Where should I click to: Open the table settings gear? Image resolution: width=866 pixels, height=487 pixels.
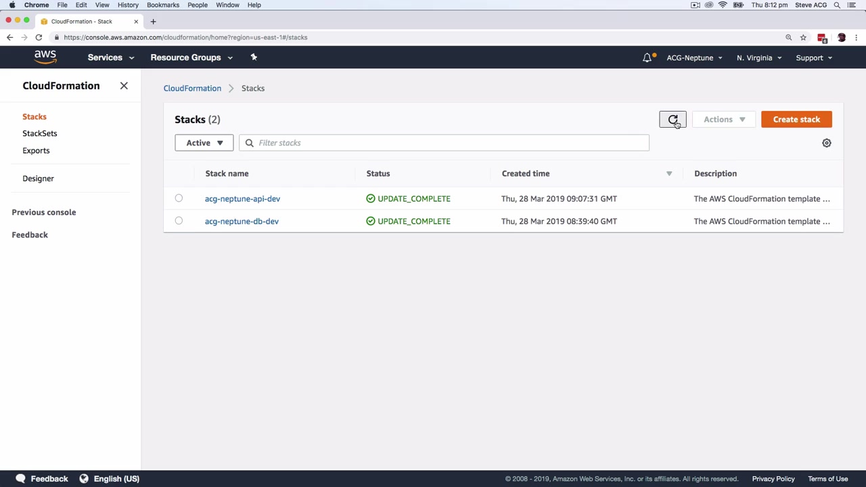click(x=826, y=143)
